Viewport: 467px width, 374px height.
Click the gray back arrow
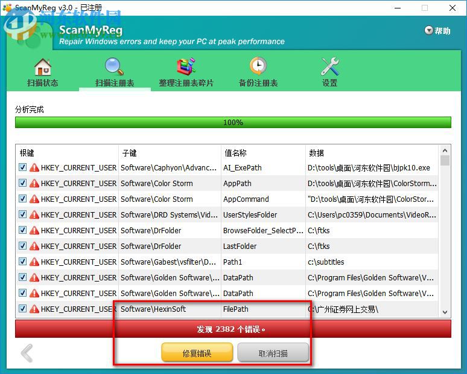click(x=27, y=353)
